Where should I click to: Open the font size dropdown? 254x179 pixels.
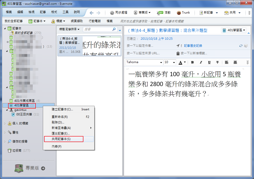pos(174,62)
